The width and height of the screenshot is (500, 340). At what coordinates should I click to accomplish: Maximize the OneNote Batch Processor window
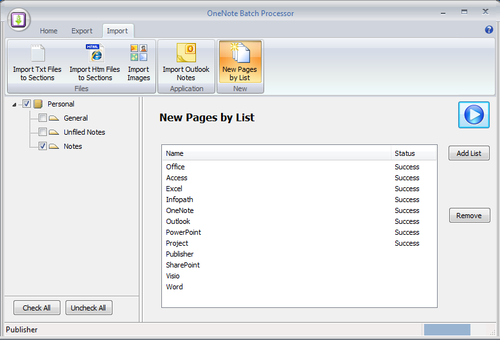[464, 12]
